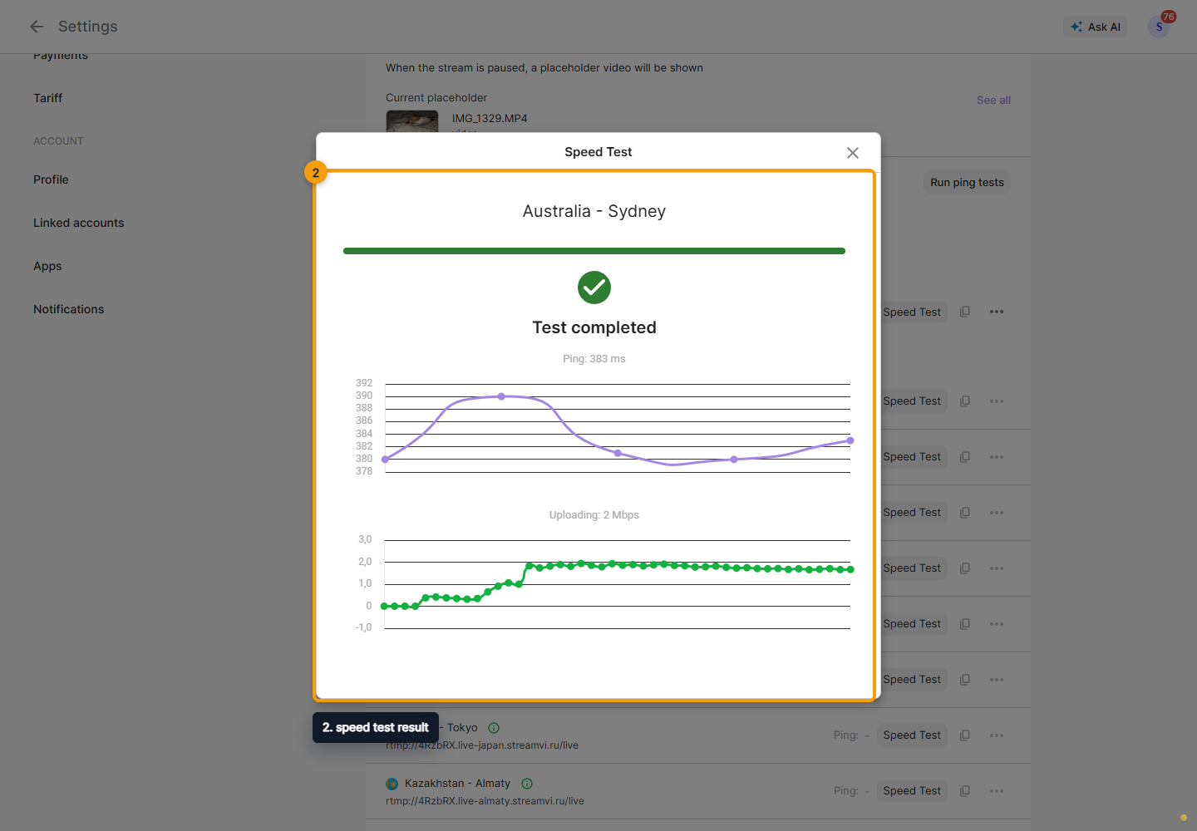Open the Profile settings page
The width and height of the screenshot is (1197, 831).
pos(51,179)
